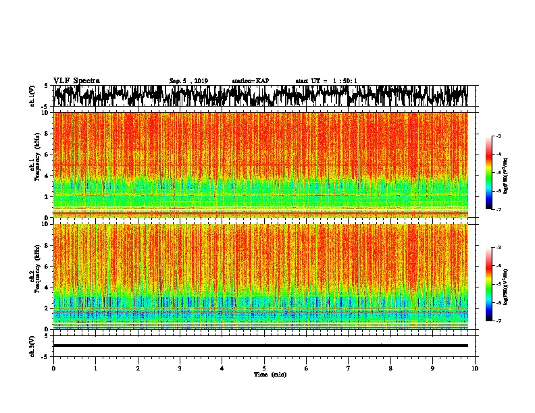Click the 'station=KAP' label

(x=251, y=81)
